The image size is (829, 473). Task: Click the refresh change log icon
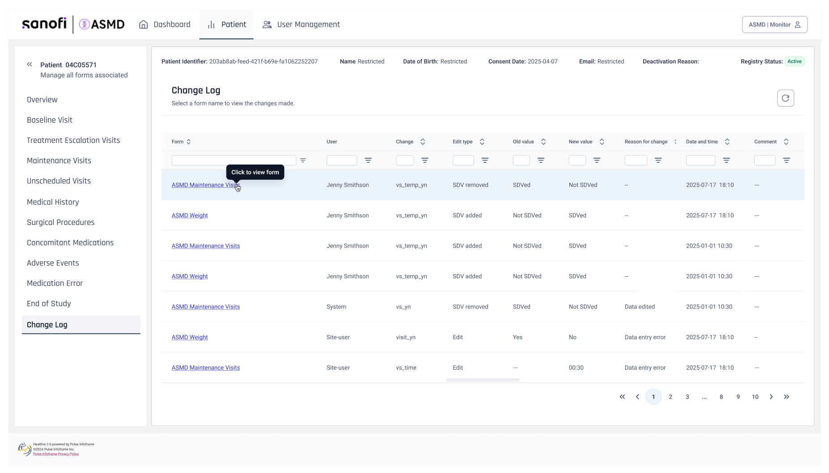point(785,98)
